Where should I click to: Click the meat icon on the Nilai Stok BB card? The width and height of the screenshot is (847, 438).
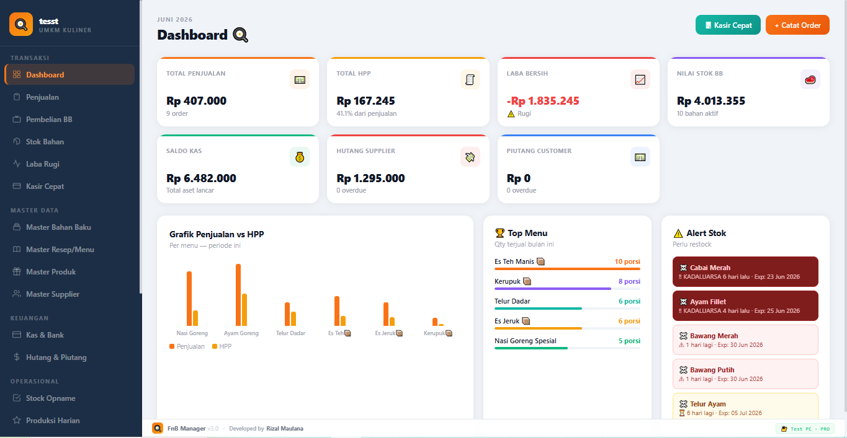click(x=810, y=79)
